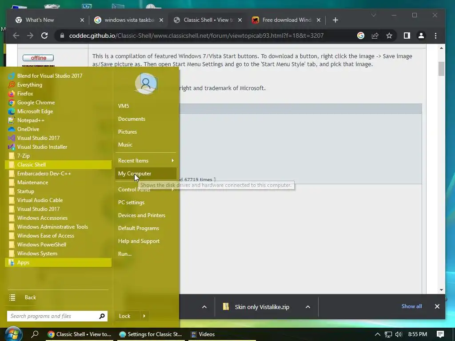
Task: Click the Windows Start orb
Action: coord(14,334)
